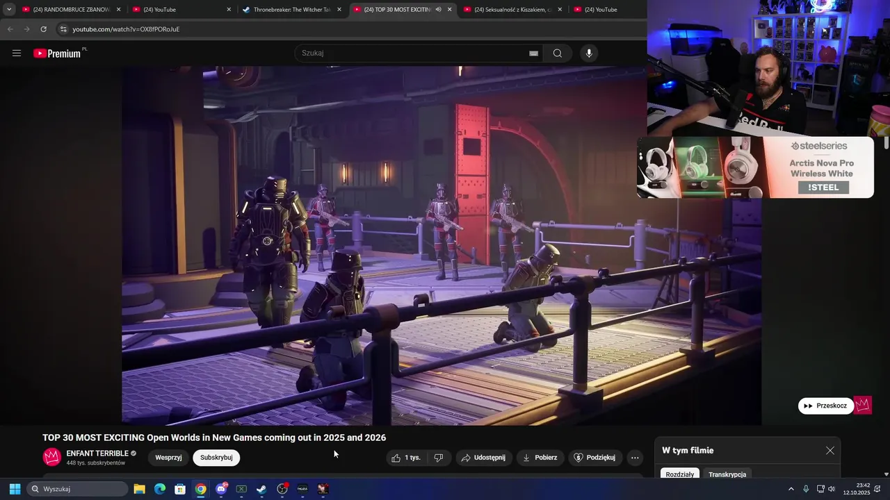Open site information icon in address bar

(x=63, y=29)
